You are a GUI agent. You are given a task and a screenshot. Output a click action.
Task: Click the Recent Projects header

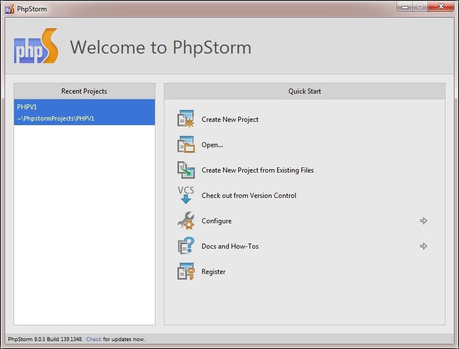(x=84, y=91)
